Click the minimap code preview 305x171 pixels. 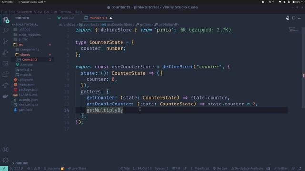(x=294, y=29)
